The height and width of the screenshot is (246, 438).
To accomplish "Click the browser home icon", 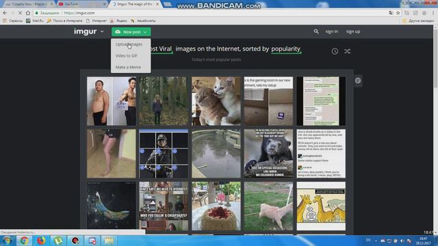I will tap(27, 13).
